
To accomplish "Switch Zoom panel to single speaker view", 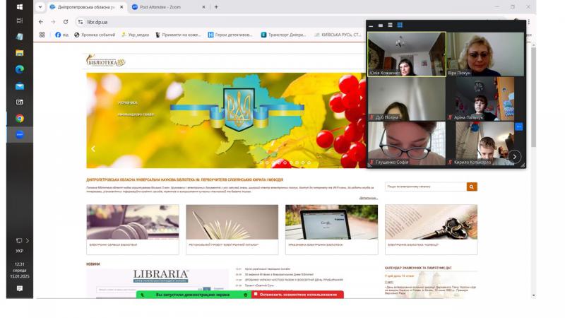I will (381, 25).
